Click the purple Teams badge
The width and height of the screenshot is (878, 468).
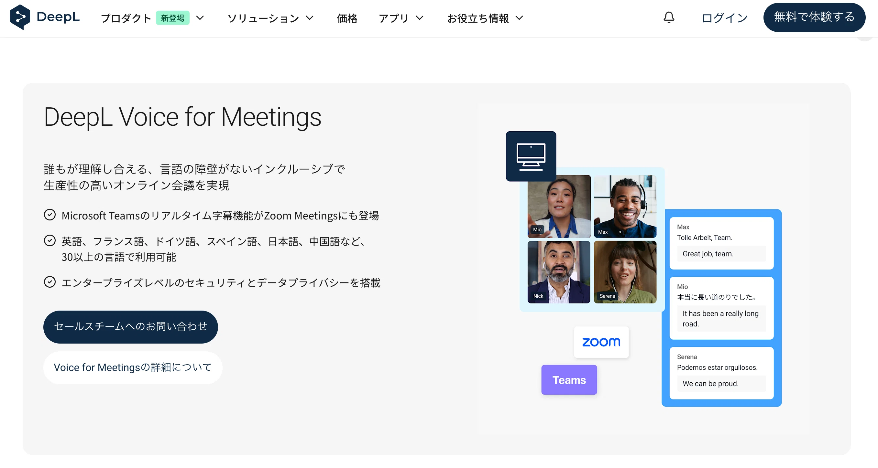click(x=569, y=380)
